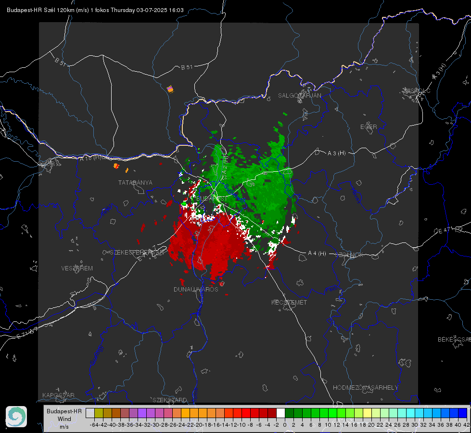Pick the olive swatch above -64
The image size is (471, 433).
coord(99,413)
